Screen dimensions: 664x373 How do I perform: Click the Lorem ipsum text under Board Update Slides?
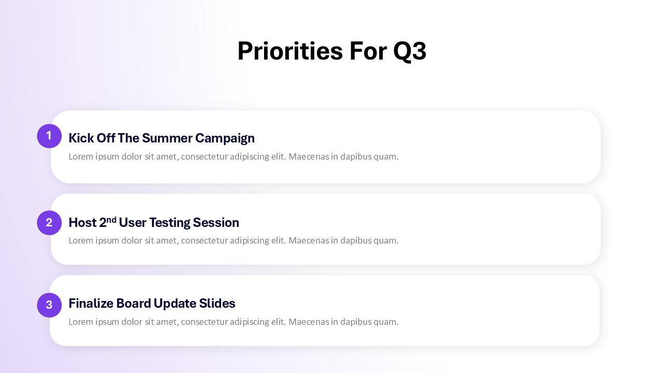[233, 322]
